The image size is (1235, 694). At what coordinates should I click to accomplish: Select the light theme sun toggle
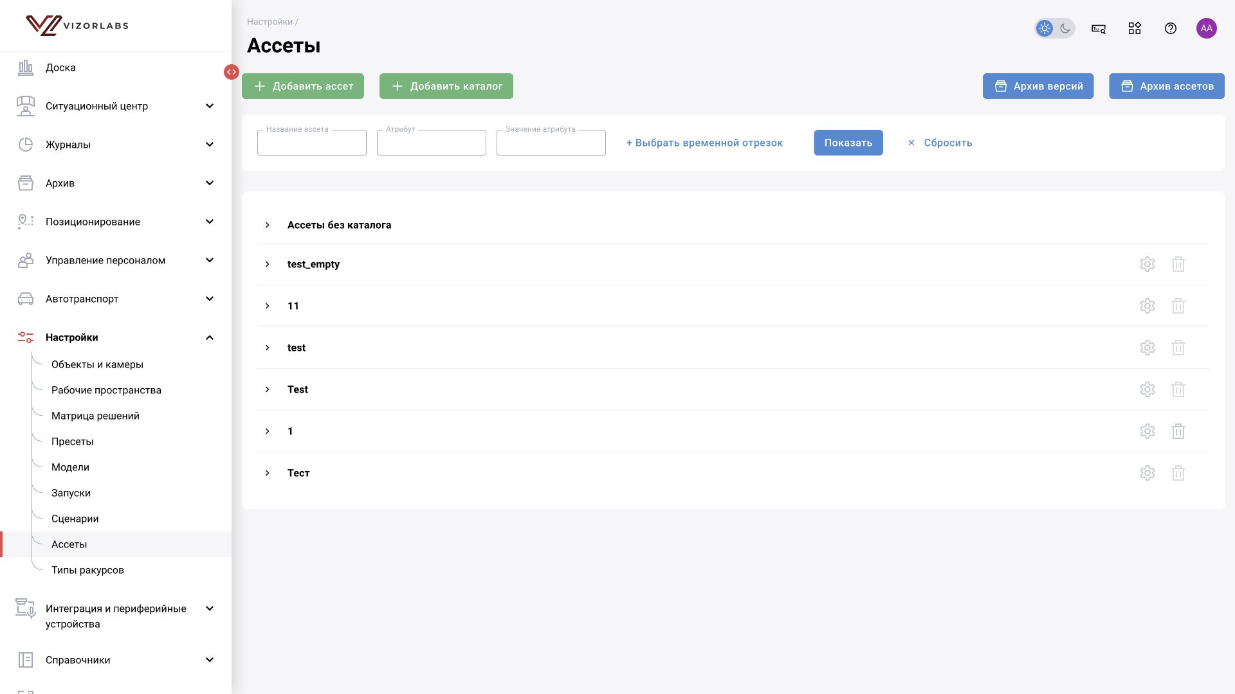tap(1044, 28)
